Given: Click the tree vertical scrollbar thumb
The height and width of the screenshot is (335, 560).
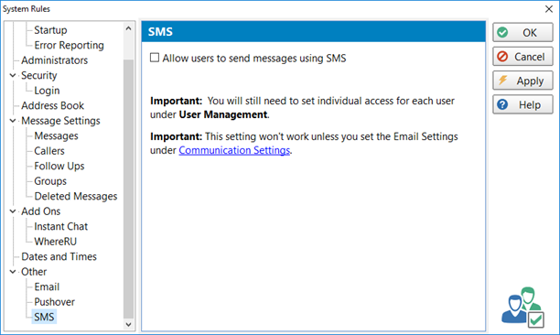Looking at the screenshot, I should pyautogui.click(x=129, y=189).
